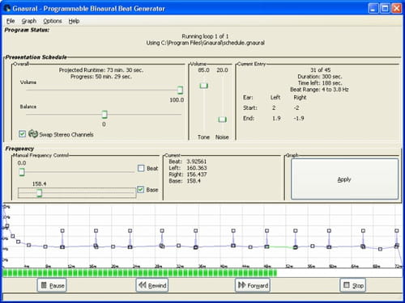405x303 pixels.
Task: Click the Noise volume slider handle
Action: tap(223, 119)
